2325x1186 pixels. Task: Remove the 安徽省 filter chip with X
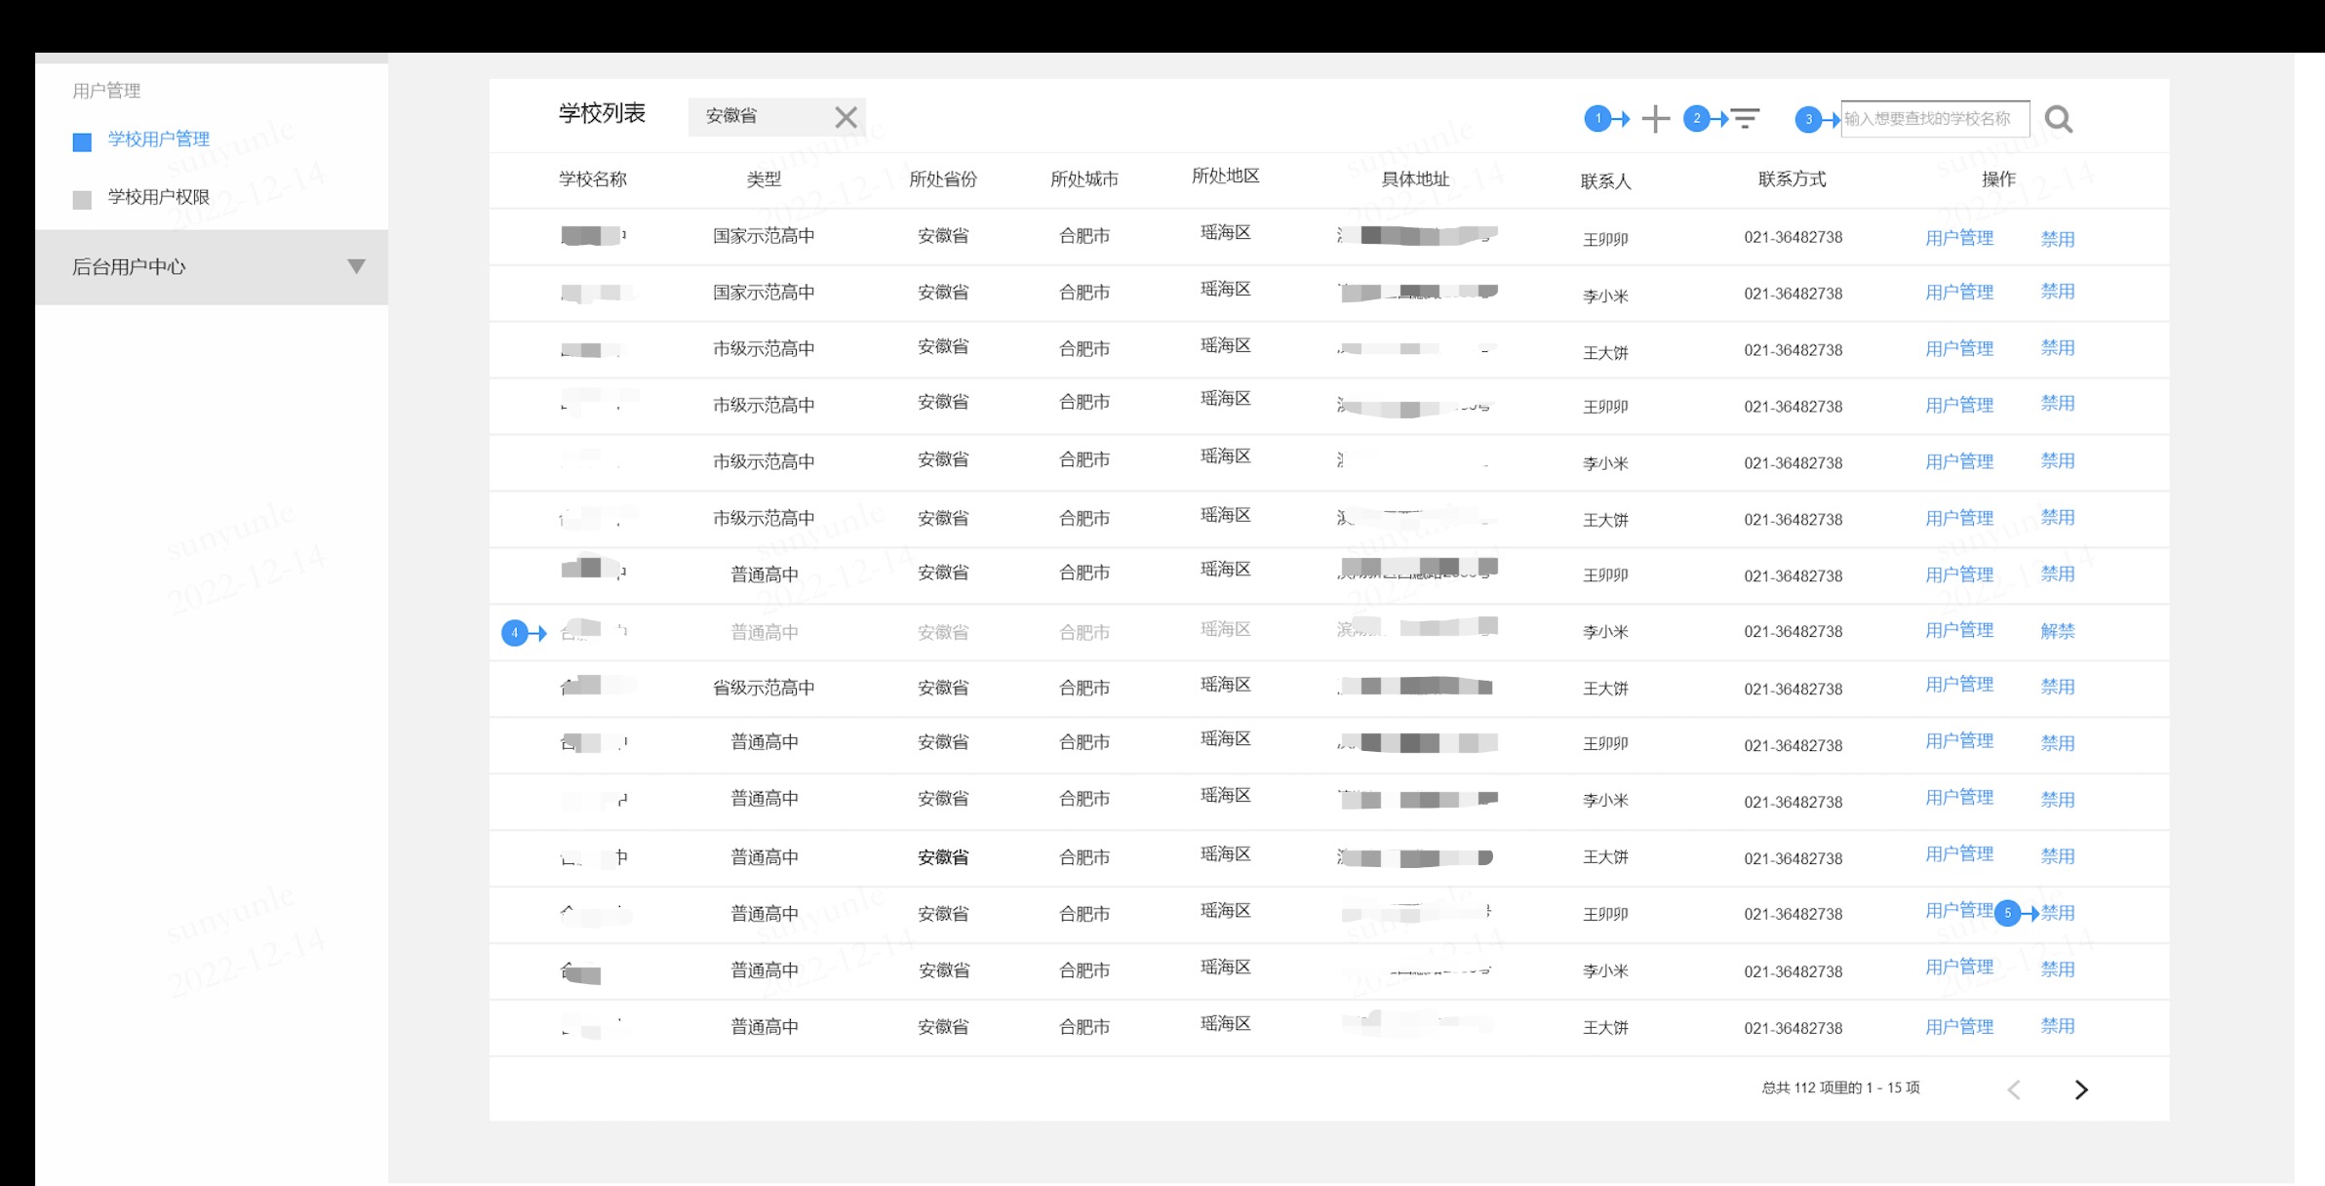coord(847,117)
